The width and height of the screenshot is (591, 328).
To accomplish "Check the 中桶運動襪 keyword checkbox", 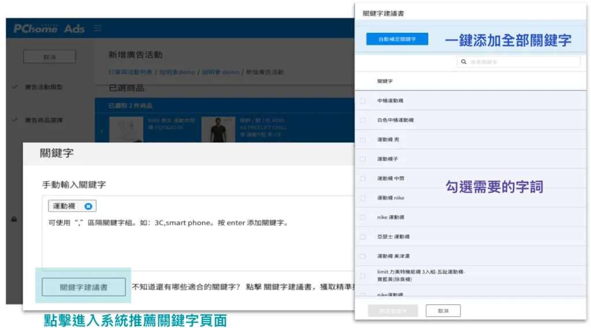I will (362, 101).
